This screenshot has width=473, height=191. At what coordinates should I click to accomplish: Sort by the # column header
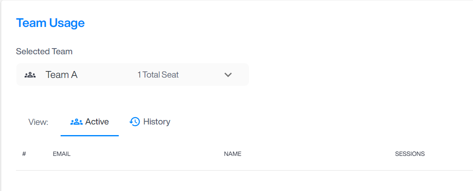pyautogui.click(x=24, y=154)
